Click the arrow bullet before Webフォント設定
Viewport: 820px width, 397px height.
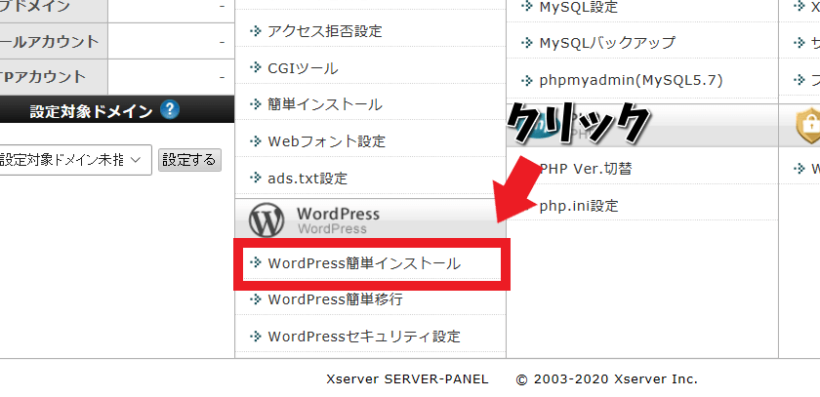(x=255, y=141)
